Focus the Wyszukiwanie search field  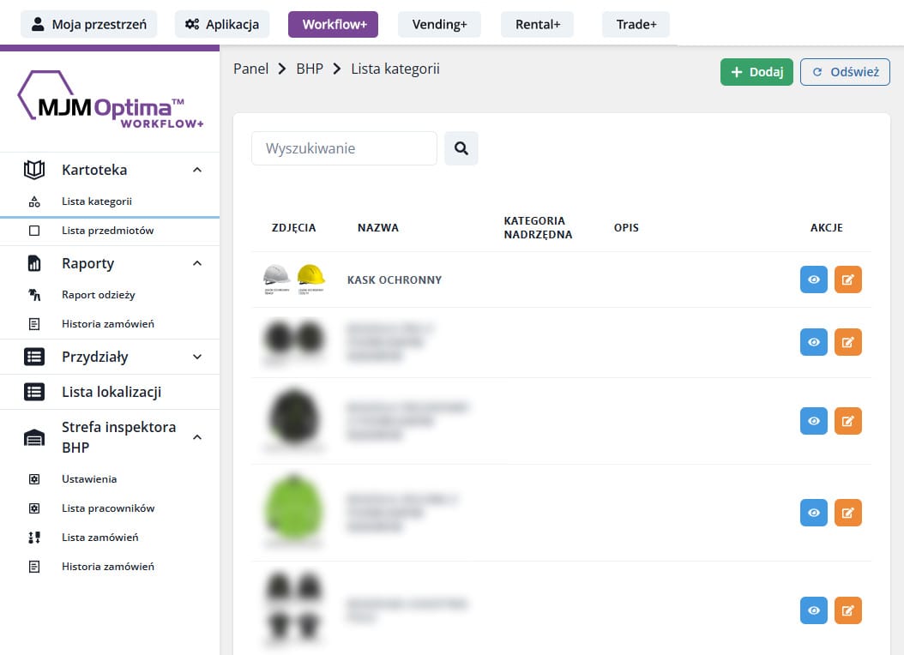click(344, 148)
